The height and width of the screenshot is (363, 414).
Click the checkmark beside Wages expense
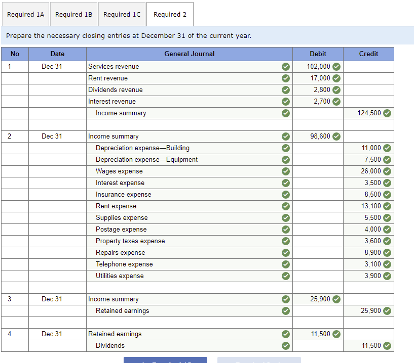point(286,171)
